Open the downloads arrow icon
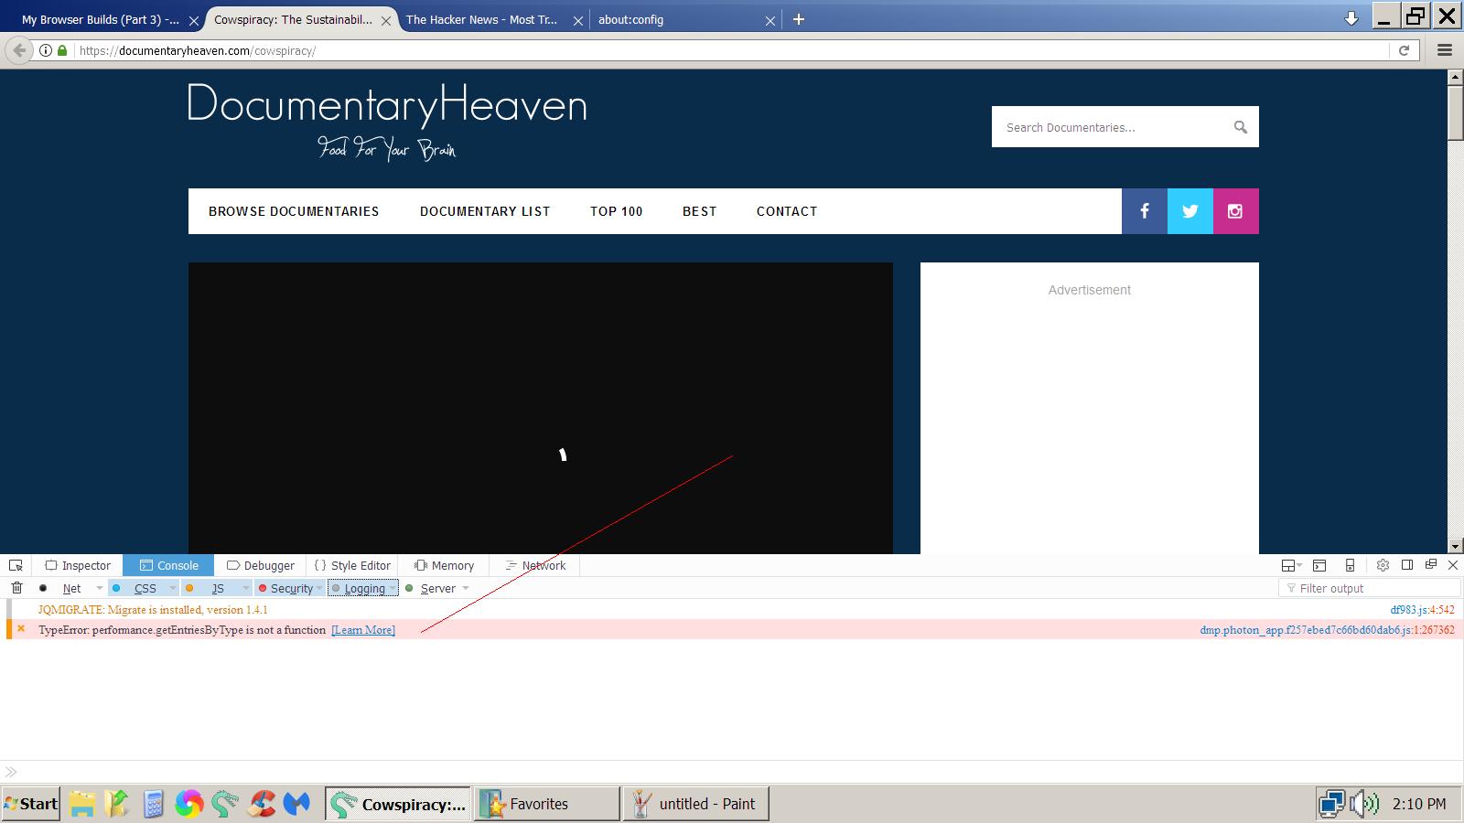The image size is (1464, 823). 1351,18
